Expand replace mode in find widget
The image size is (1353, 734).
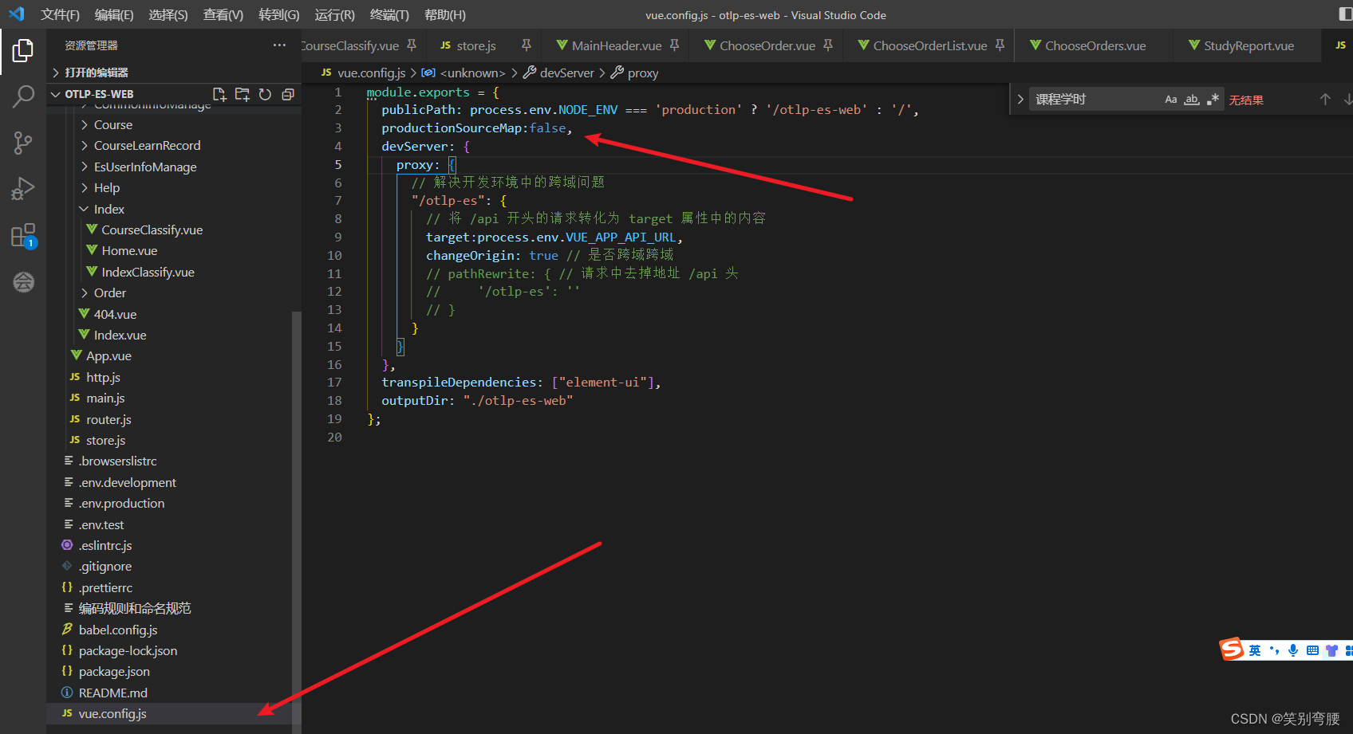(1020, 100)
